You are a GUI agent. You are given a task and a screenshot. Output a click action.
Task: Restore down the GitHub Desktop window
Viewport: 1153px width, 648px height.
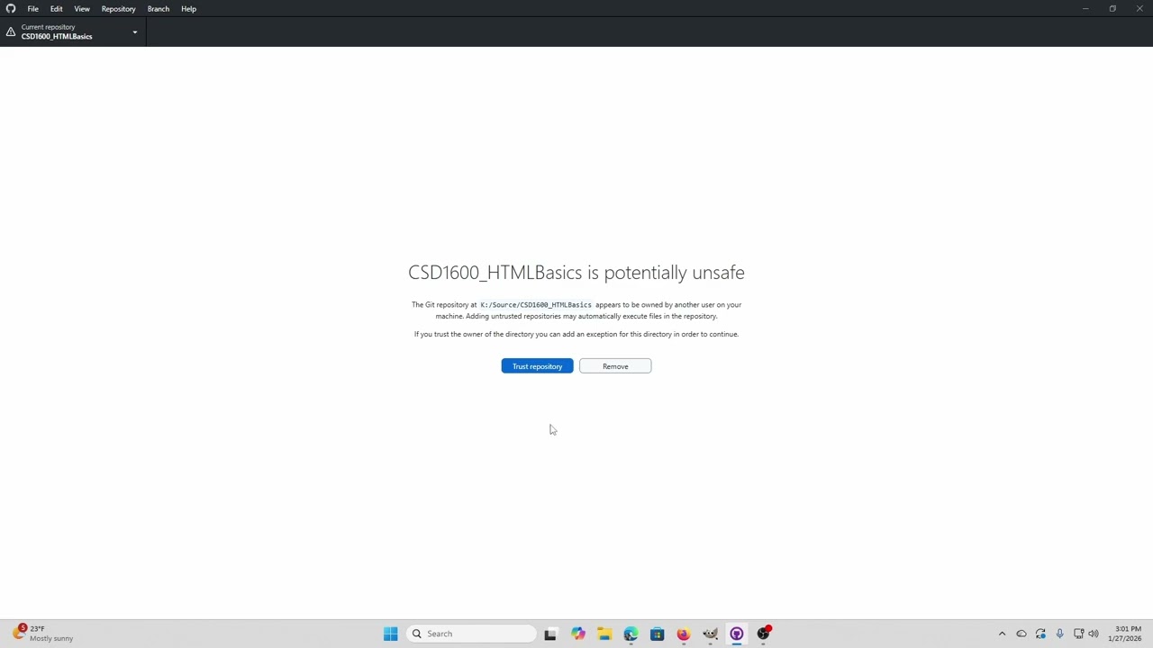[x=1112, y=9]
